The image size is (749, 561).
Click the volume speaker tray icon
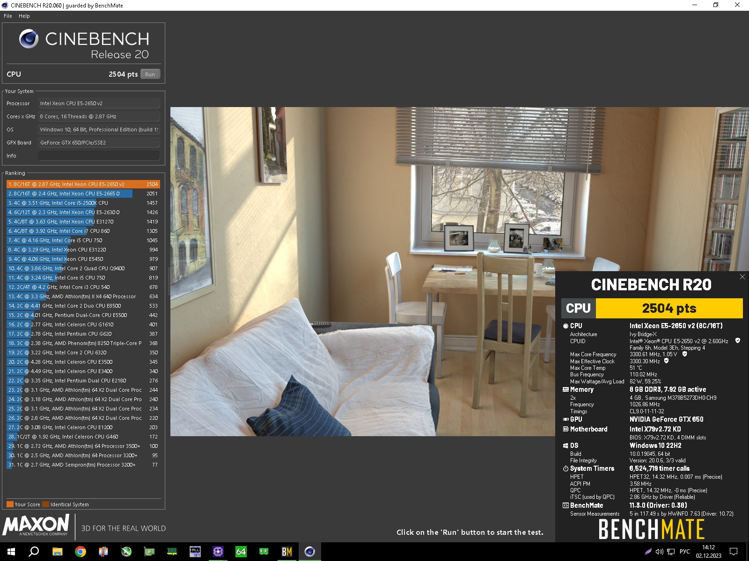(x=659, y=552)
